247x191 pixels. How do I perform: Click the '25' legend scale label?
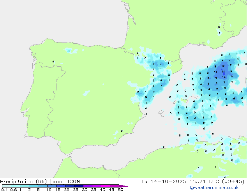point(76,189)
